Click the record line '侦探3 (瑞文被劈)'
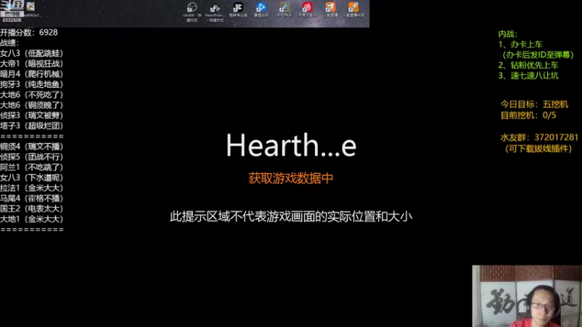Screen dimensions: 582x327 coord(31,116)
